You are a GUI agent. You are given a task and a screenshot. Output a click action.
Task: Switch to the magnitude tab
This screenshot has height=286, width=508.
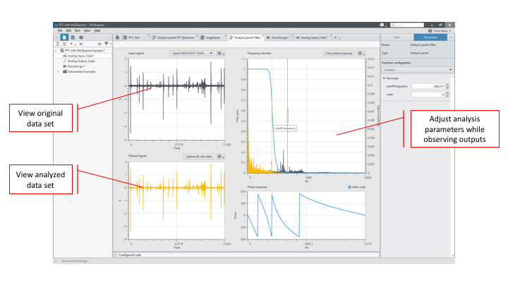[x=212, y=37]
